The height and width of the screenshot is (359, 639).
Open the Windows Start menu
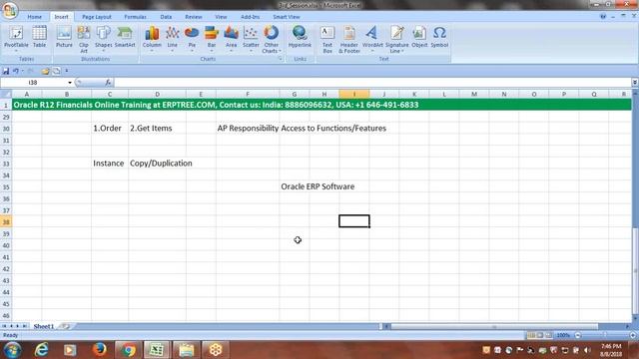[x=12, y=350]
